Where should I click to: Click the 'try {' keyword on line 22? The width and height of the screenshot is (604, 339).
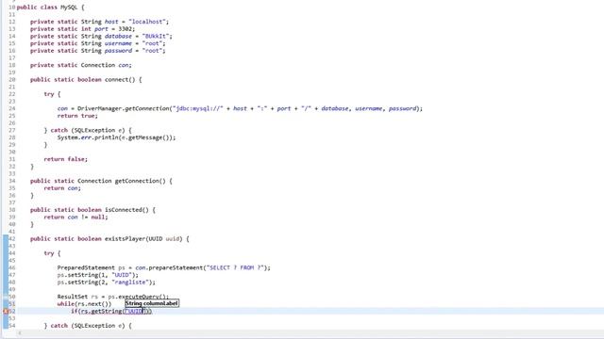tap(52, 94)
